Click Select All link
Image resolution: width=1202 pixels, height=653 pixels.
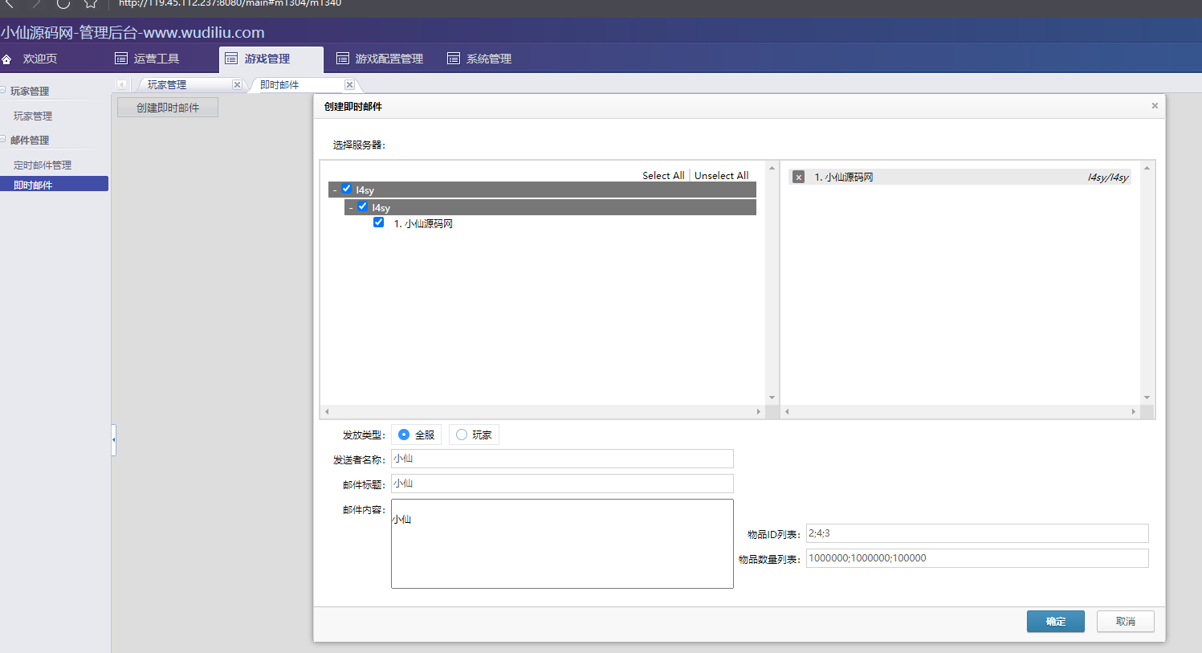(663, 175)
